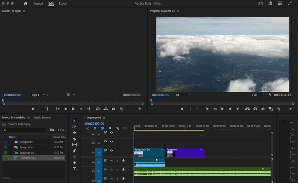298x183 pixels.
Task: Click the Lift button in the Program monitor
Action: point(247,109)
